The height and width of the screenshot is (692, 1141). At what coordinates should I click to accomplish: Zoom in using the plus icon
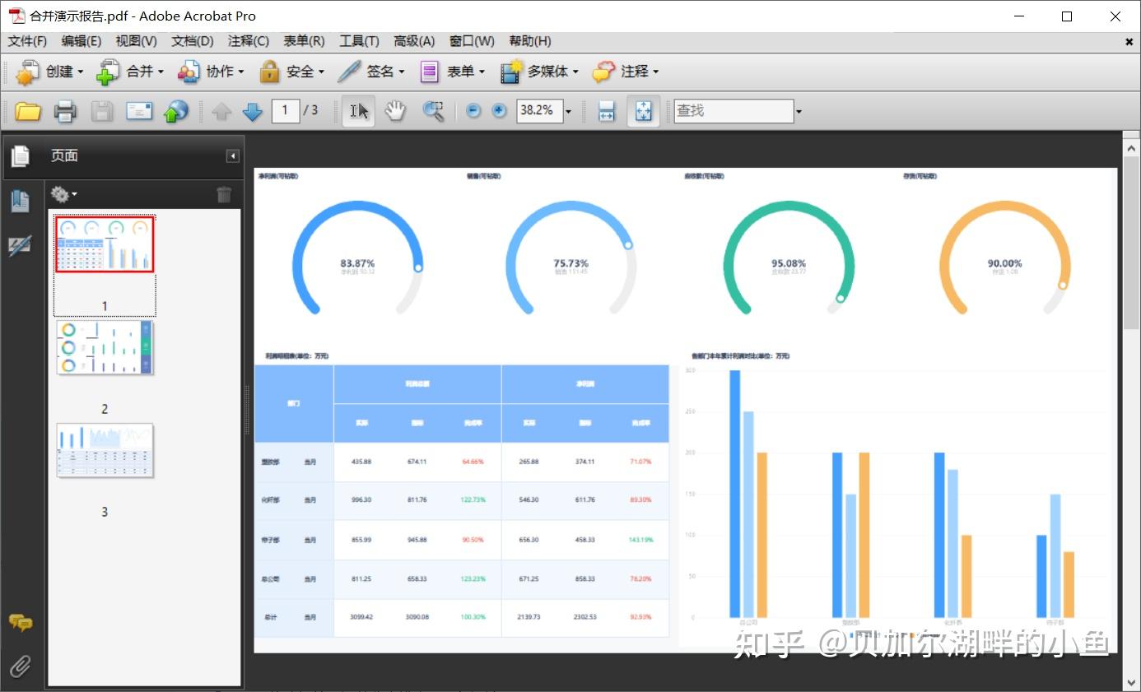(x=499, y=110)
